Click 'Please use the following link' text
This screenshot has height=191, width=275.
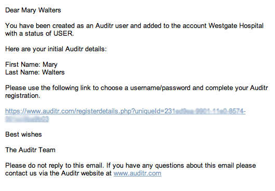coord(48,88)
